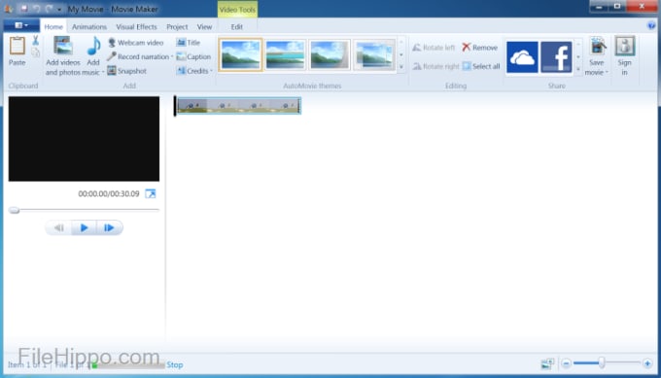Click Redo in the quick access toolbar

(x=49, y=9)
